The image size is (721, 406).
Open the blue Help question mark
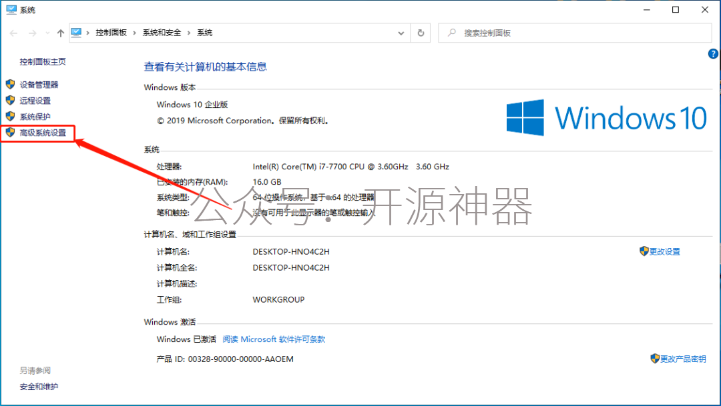(x=713, y=54)
